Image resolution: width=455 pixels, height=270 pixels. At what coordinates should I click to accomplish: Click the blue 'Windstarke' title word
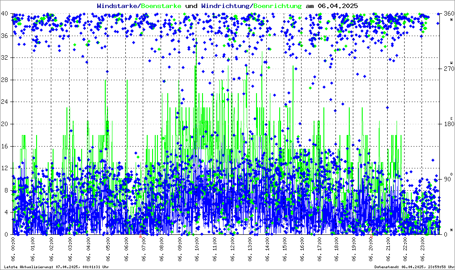pos(118,6)
